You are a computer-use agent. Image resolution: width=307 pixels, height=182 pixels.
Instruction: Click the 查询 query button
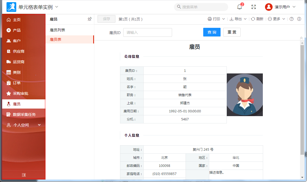point(212,32)
